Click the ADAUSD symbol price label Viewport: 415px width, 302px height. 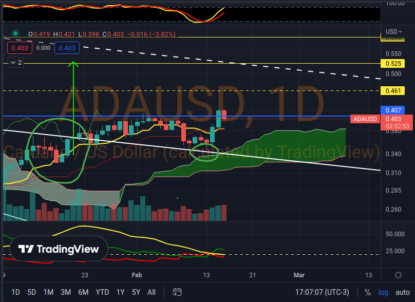tap(365, 119)
